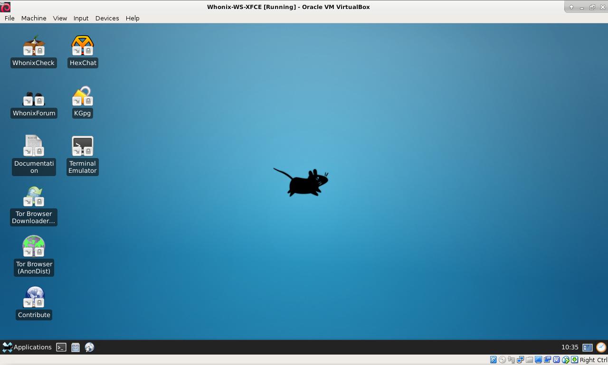
Task: Expand the View menu
Action: click(x=60, y=18)
